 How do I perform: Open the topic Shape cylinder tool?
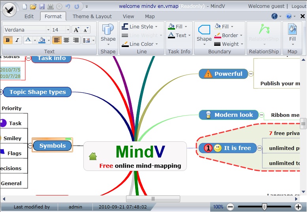point(108,35)
